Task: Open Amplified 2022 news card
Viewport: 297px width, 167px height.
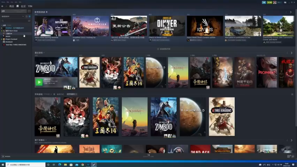Action: [91, 26]
